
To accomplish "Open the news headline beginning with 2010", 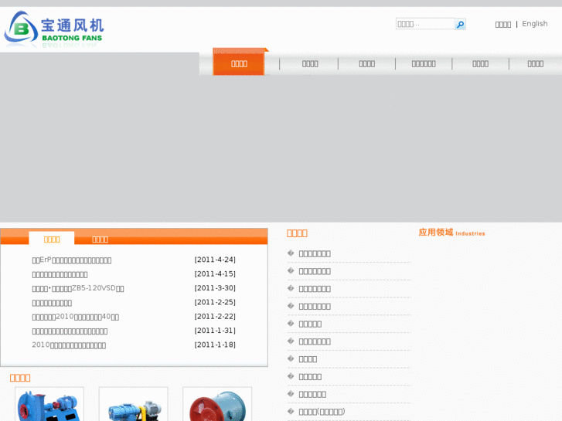I will [x=69, y=345].
